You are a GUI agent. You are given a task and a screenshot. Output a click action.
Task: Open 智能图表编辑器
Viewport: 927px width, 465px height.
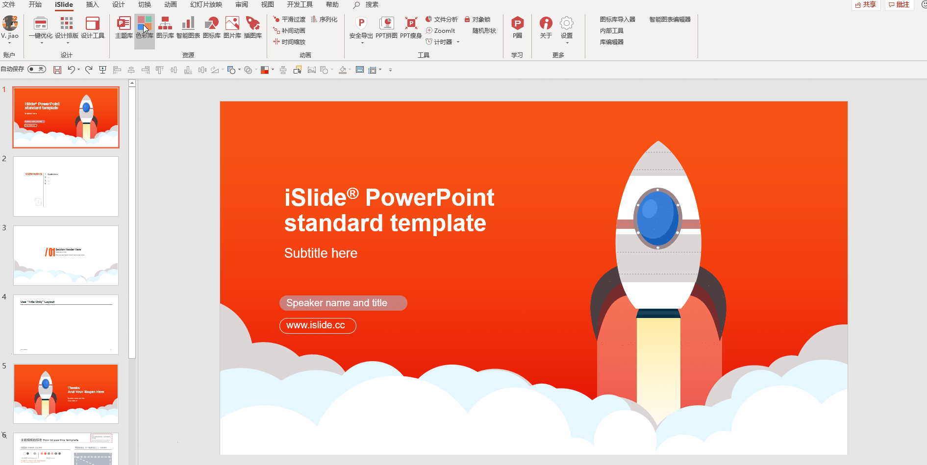coord(670,20)
